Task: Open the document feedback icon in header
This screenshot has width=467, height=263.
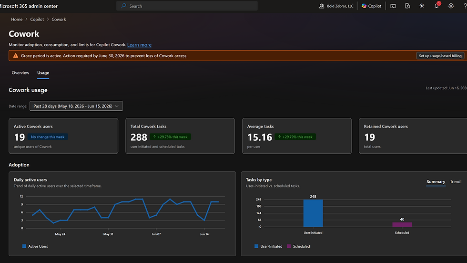Action: [407, 6]
